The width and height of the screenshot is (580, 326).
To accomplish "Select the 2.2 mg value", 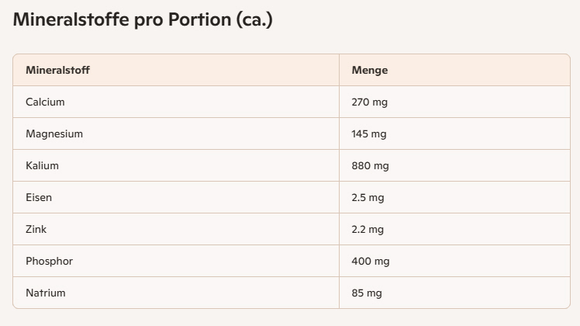I will coord(368,229).
